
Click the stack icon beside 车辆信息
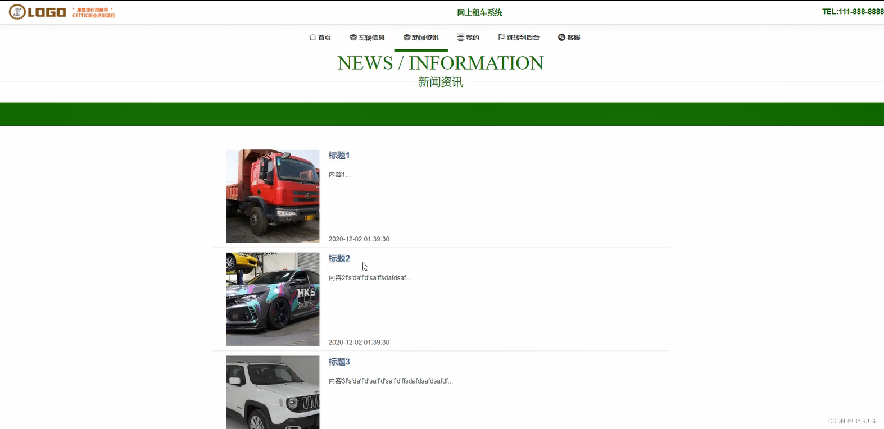pyautogui.click(x=353, y=38)
